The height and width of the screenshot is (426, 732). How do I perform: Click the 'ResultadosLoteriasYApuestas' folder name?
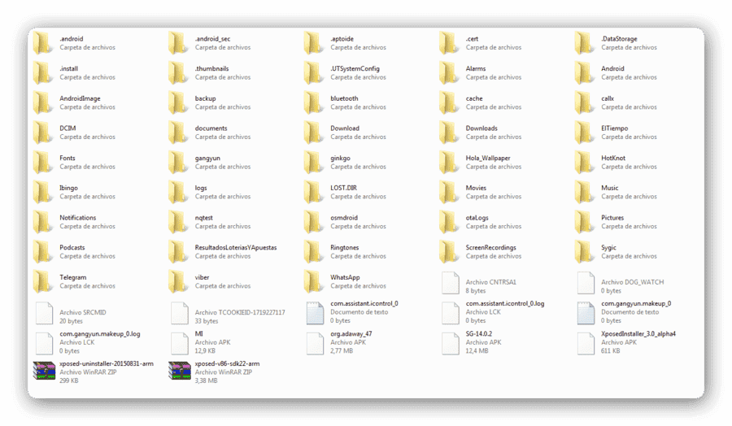pos(236,248)
